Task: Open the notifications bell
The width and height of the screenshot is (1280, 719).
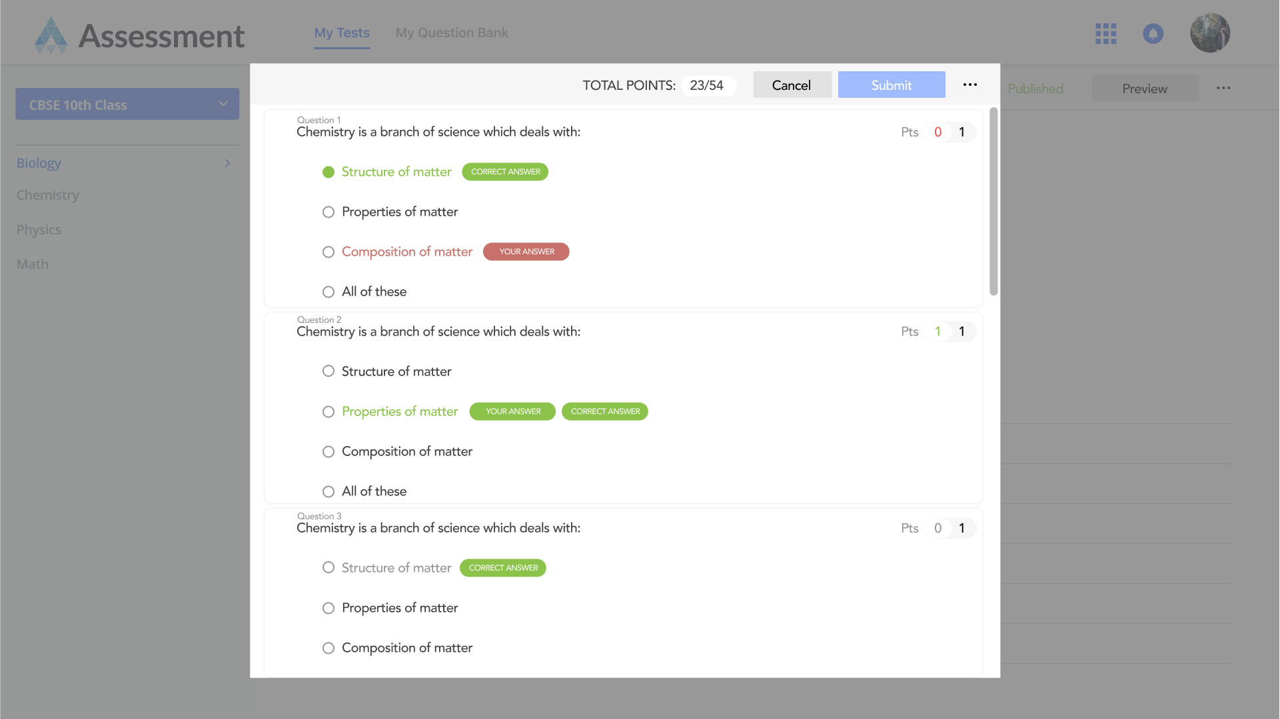Action: 1153,33
